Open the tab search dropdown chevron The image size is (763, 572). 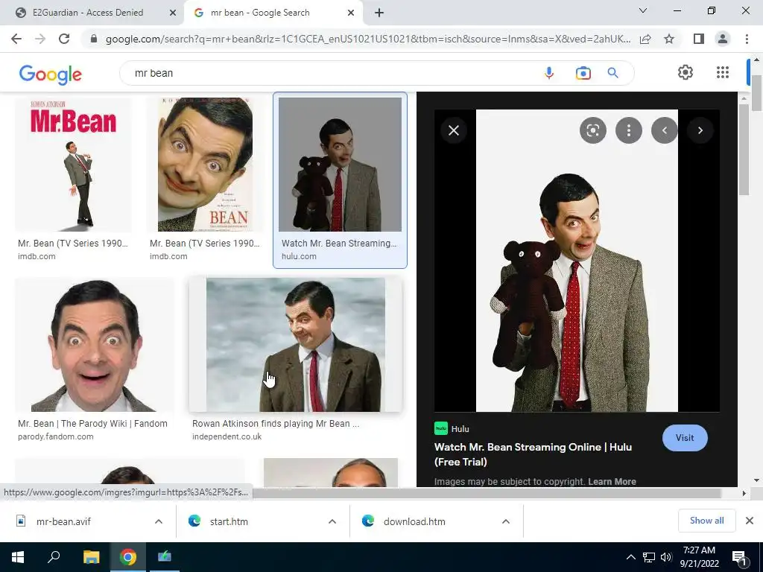(x=643, y=10)
